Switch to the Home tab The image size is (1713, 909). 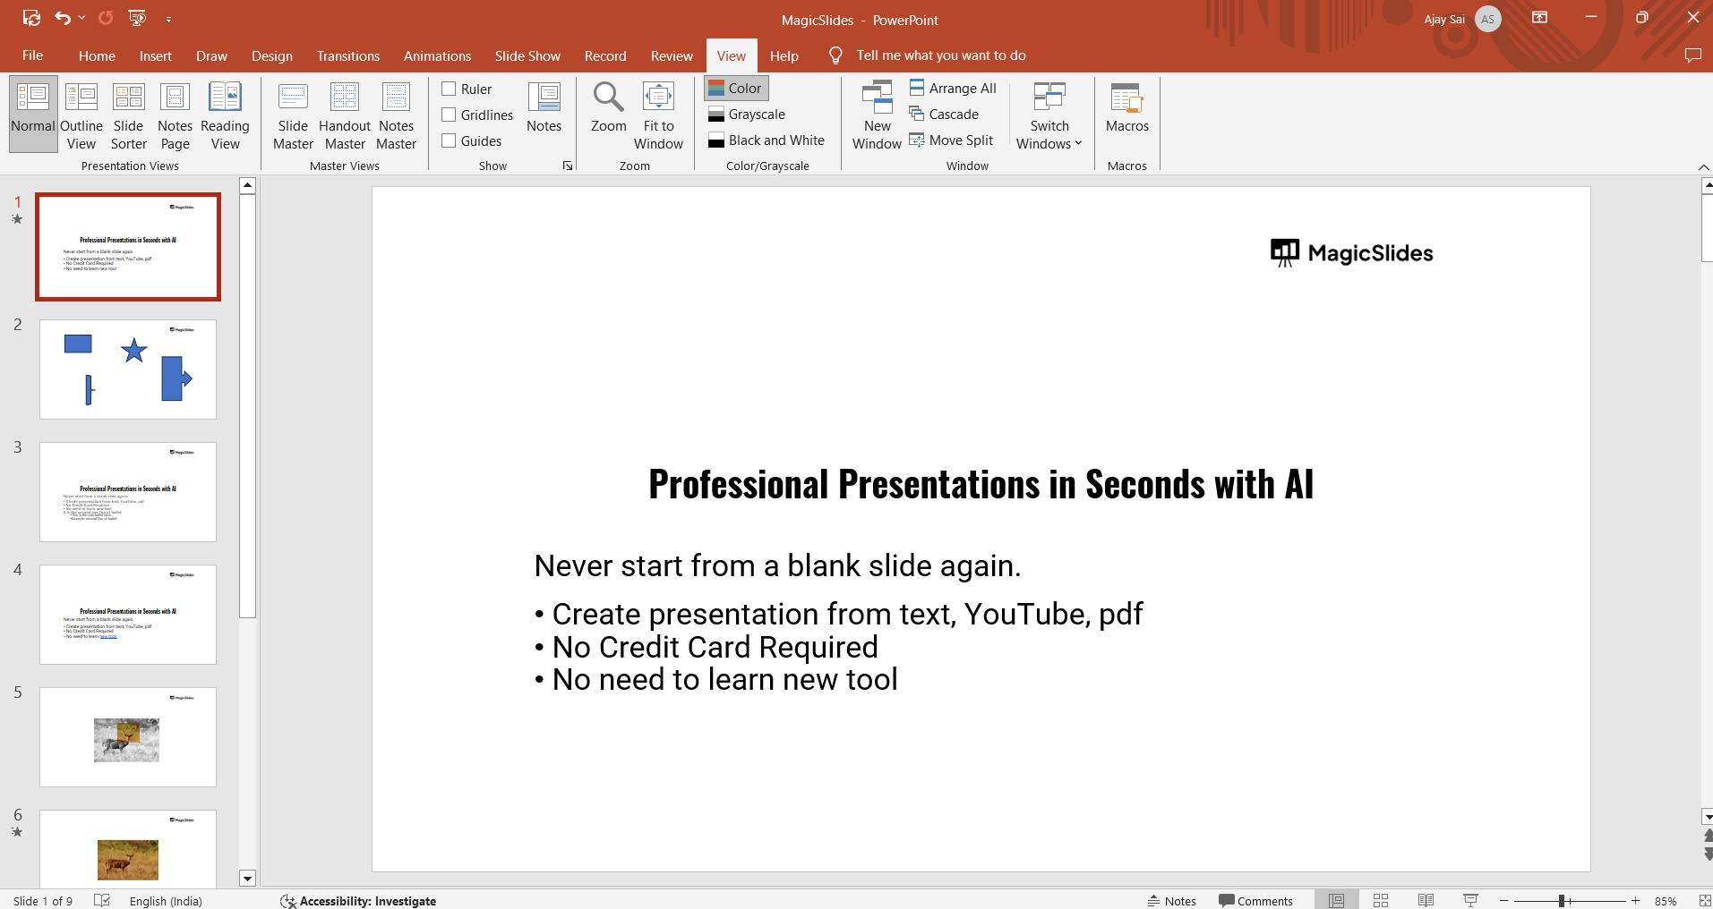[x=97, y=55]
